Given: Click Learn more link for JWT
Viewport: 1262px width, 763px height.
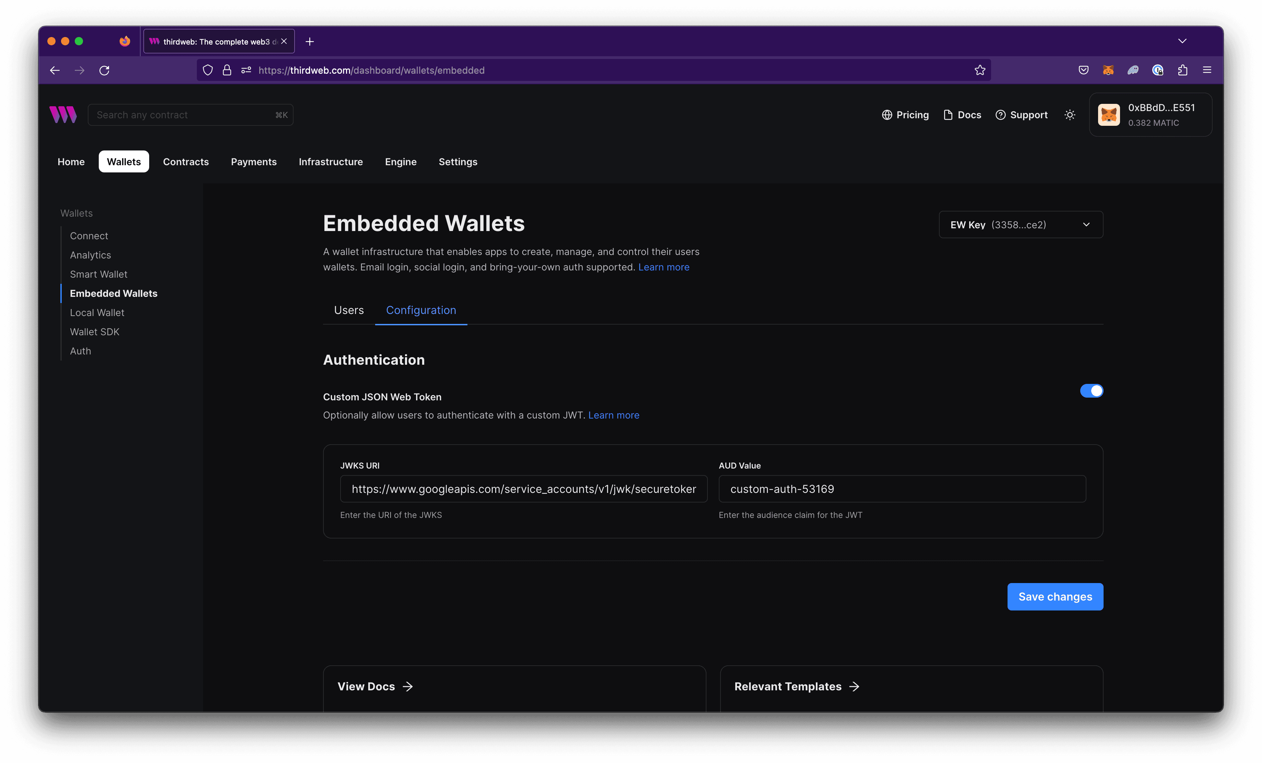Looking at the screenshot, I should pyautogui.click(x=614, y=414).
